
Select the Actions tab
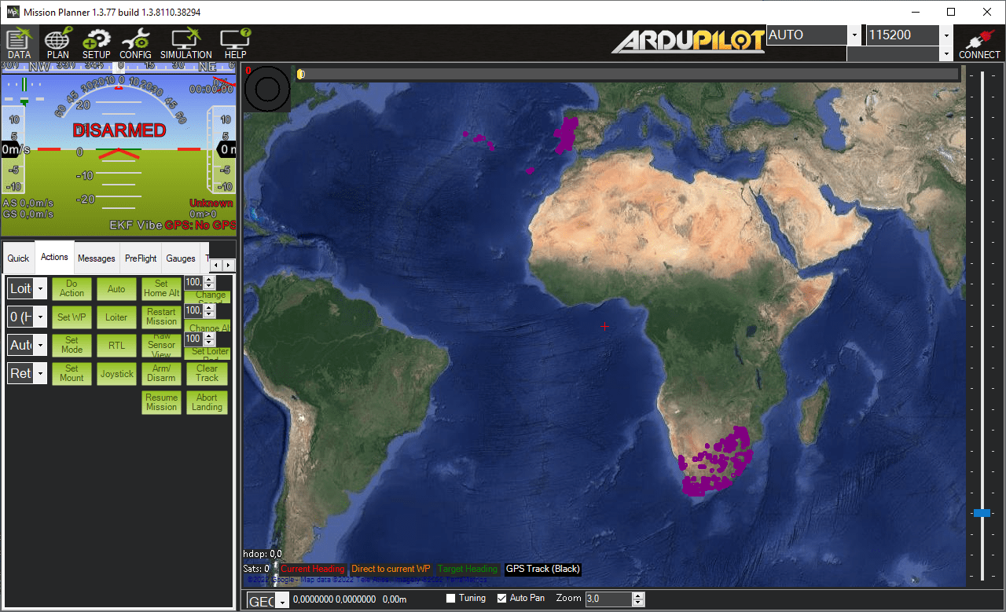coord(55,257)
